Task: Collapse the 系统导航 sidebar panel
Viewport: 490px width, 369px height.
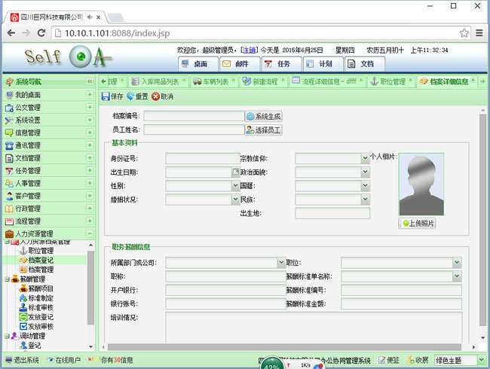Action: tap(90, 82)
